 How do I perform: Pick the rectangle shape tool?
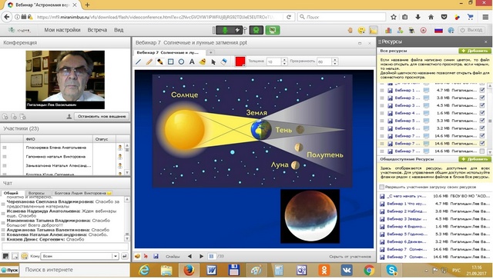coord(171,61)
